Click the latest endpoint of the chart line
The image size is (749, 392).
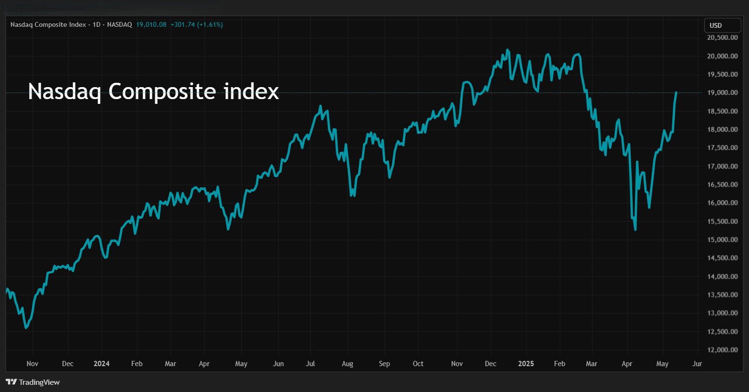pos(676,92)
